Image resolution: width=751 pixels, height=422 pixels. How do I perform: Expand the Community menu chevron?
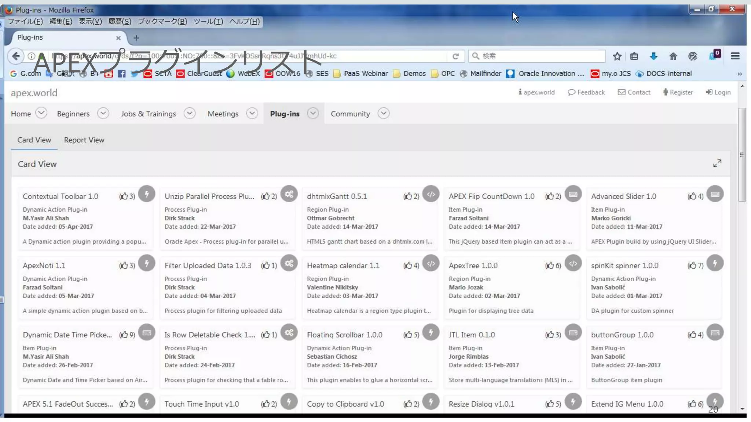pyautogui.click(x=383, y=113)
